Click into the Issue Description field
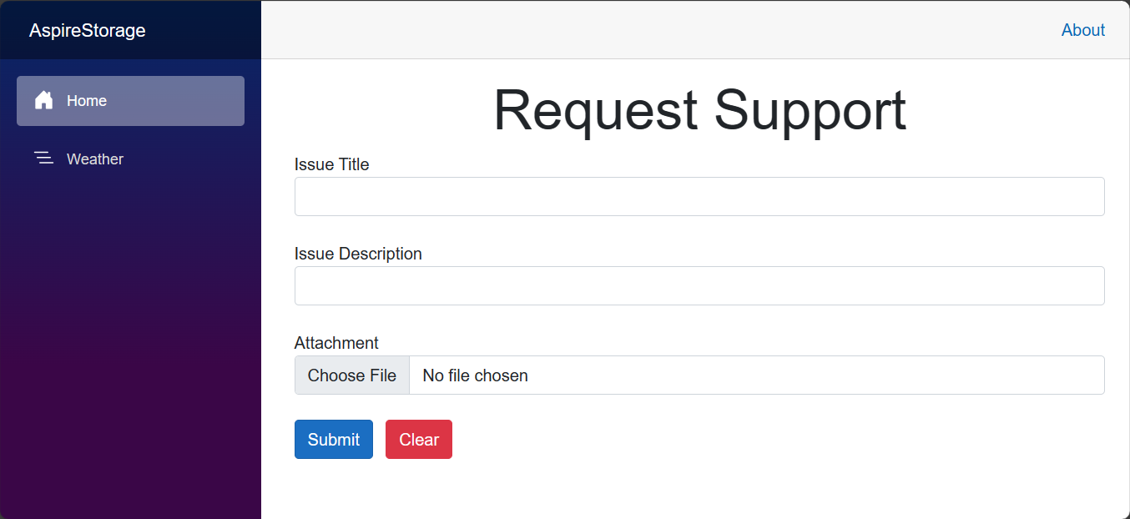 (699, 285)
